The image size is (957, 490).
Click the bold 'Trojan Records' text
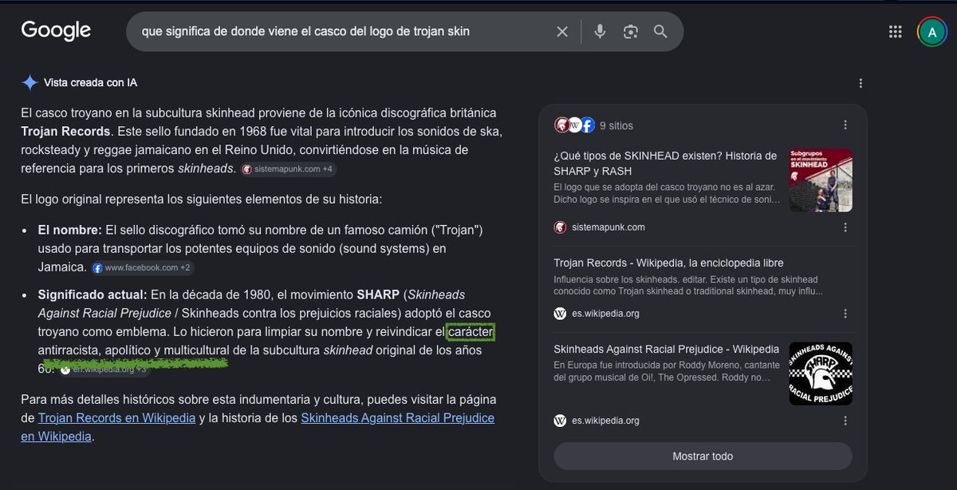click(x=68, y=131)
